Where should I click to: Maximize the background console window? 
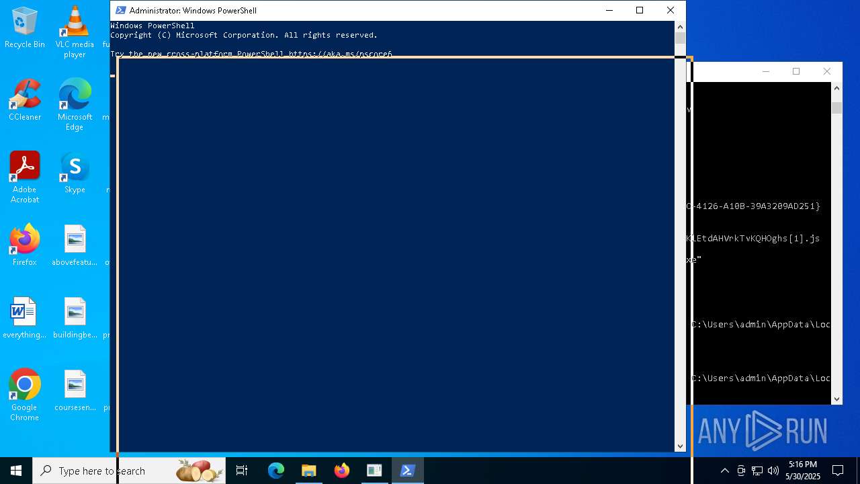tap(796, 71)
